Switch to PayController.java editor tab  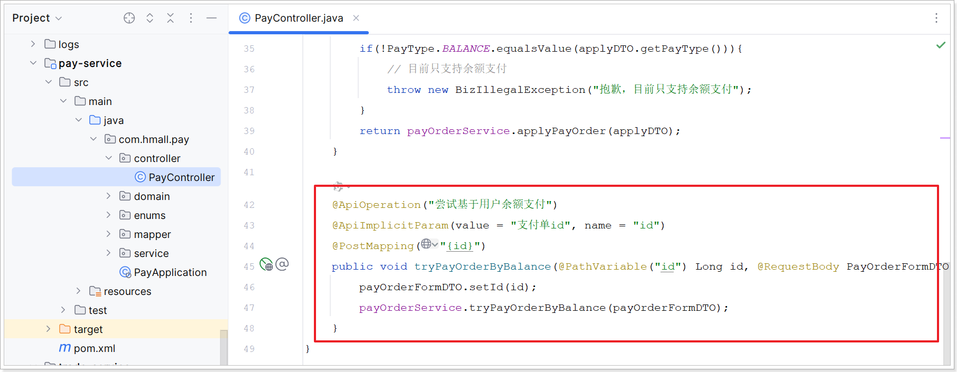[x=299, y=18]
